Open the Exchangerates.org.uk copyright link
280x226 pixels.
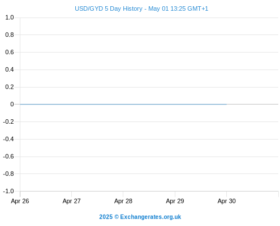(140, 217)
